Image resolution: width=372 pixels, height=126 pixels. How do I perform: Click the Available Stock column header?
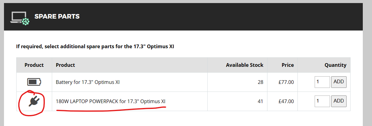pyautogui.click(x=245, y=65)
